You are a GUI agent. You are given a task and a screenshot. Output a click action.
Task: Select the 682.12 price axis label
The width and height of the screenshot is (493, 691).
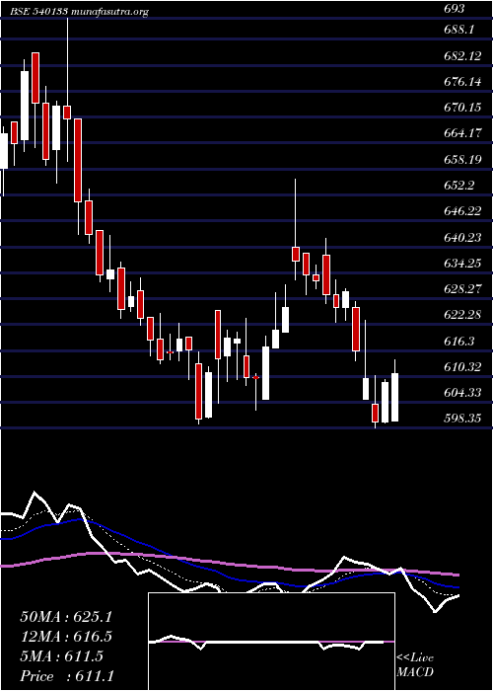pyautogui.click(x=463, y=55)
